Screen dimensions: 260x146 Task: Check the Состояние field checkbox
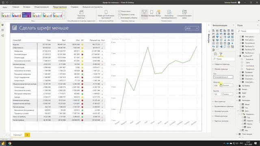(x=242, y=66)
